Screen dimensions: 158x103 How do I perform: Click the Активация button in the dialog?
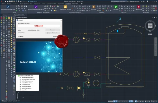52,30
